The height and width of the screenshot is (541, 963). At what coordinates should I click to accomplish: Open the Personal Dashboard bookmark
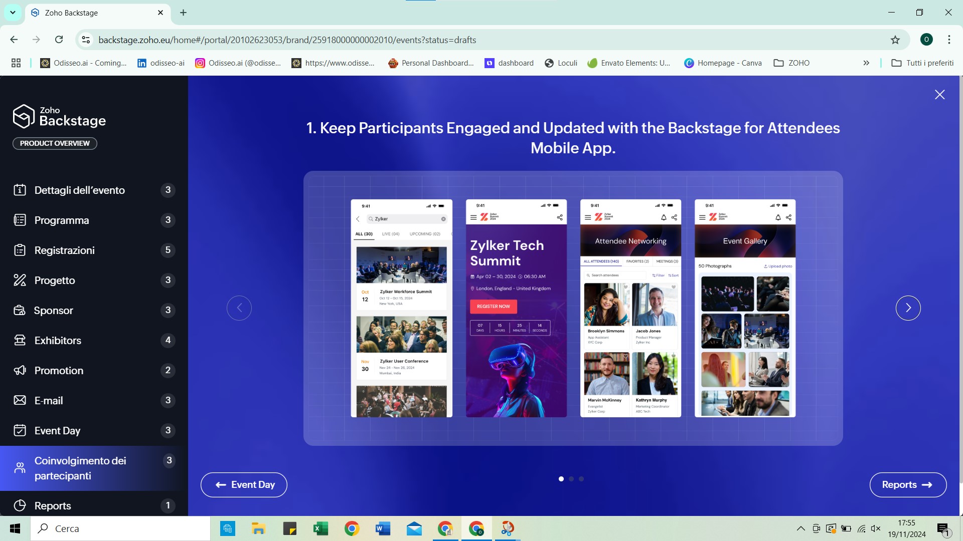pos(431,63)
